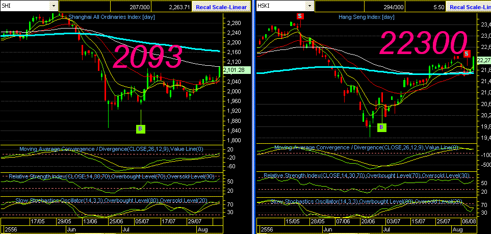Screen dimensions: 491x234
Task: Click the 07/06 date label on Hang Seng axis
Action: pos(343,221)
